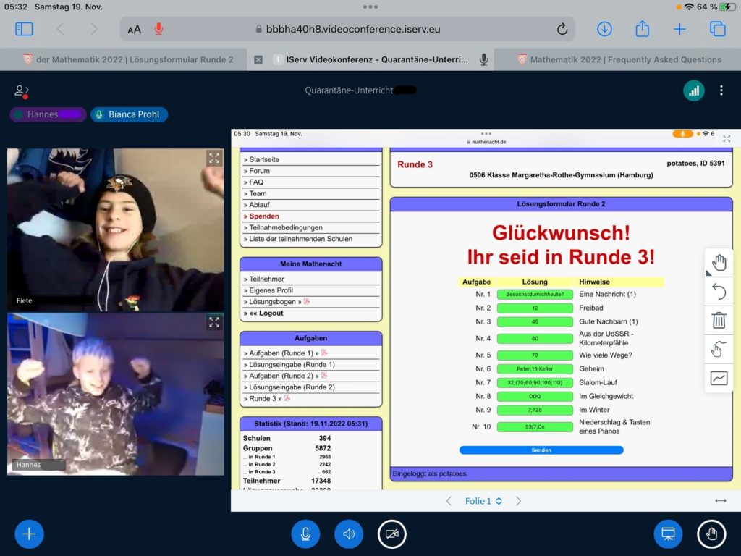
Task: Open connection status indicator
Action: point(694,90)
